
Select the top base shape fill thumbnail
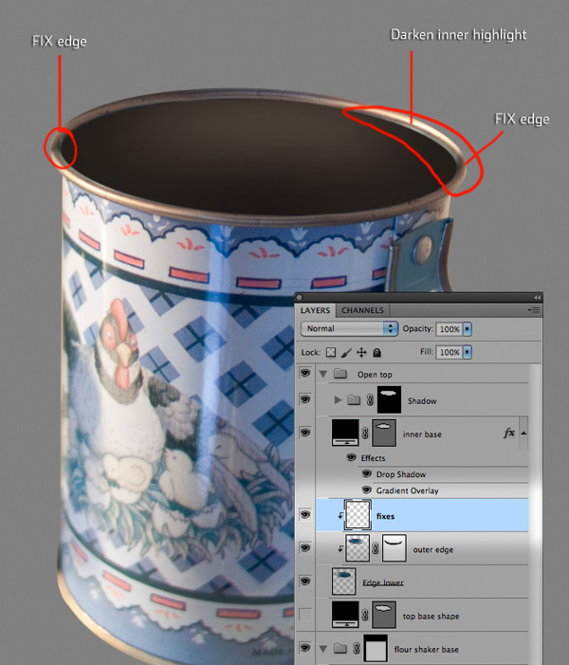coord(345,615)
